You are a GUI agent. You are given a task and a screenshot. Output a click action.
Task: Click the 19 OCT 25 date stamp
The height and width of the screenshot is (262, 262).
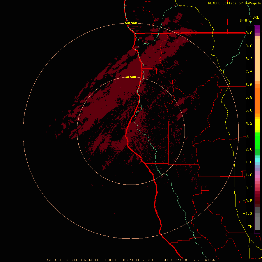188,260
